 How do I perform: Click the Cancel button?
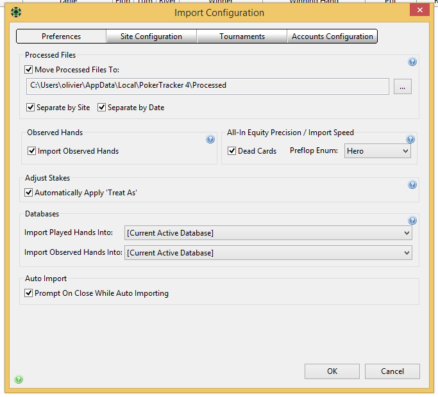tap(392, 371)
